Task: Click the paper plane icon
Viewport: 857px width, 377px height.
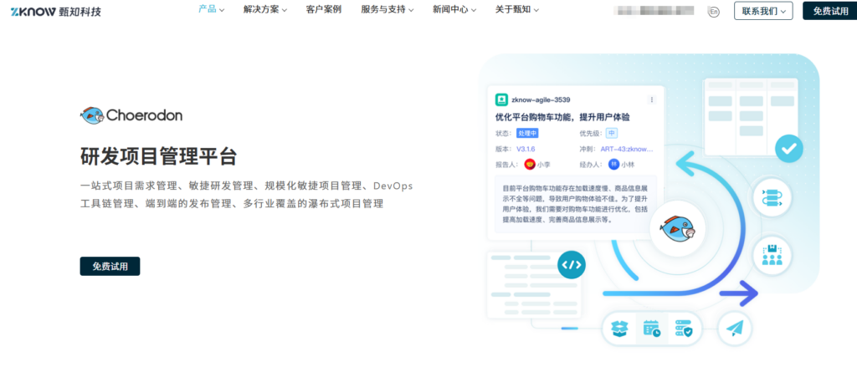Action: 735,329
